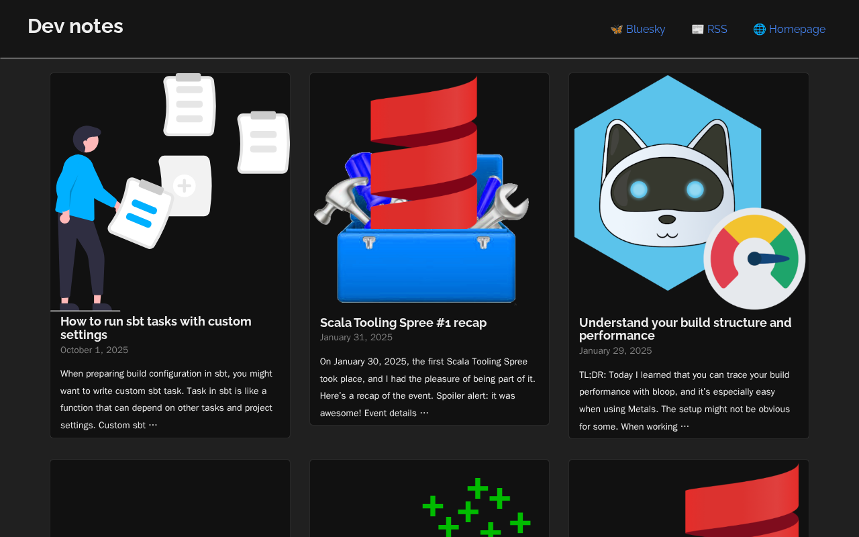Go to the Homepage link
Image resolution: width=859 pixels, height=537 pixels.
point(789,29)
